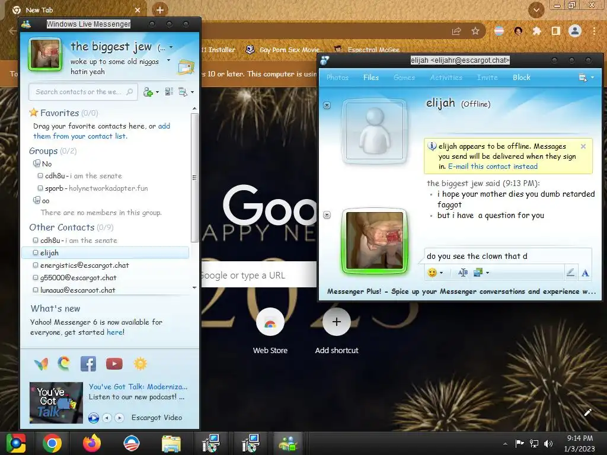Click the chat message input box

pos(508,256)
